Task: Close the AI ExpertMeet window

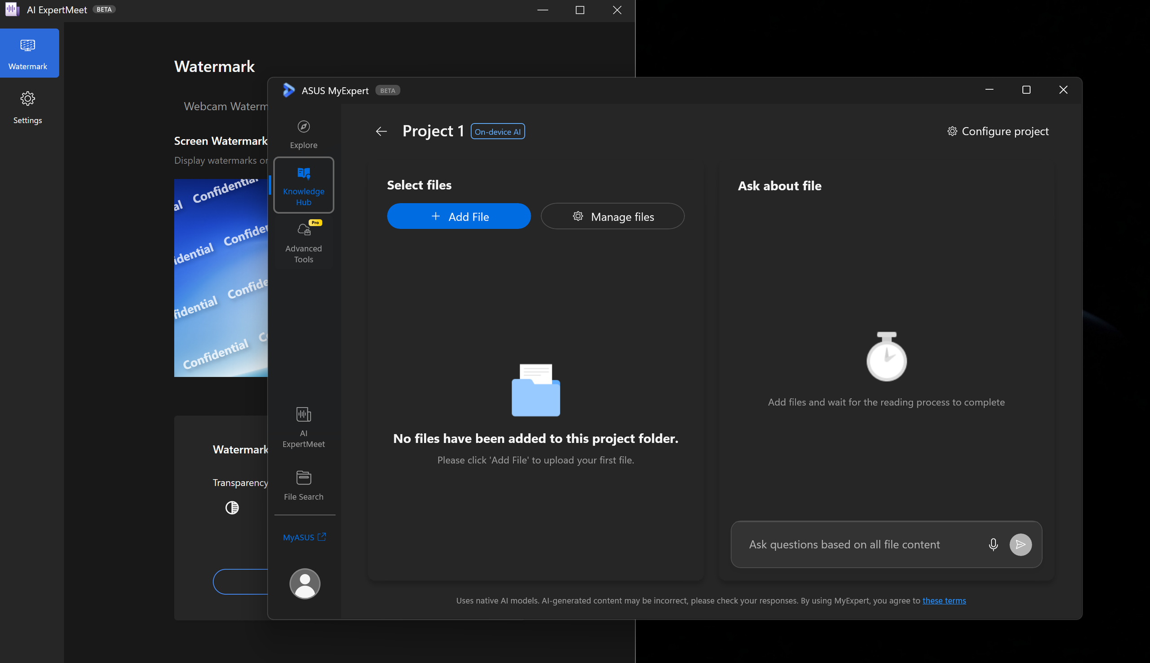Action: point(617,10)
